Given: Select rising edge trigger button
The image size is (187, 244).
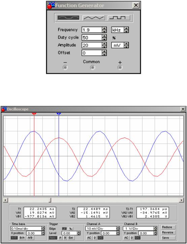Looking at the screenshot, I should [x=64, y=228].
